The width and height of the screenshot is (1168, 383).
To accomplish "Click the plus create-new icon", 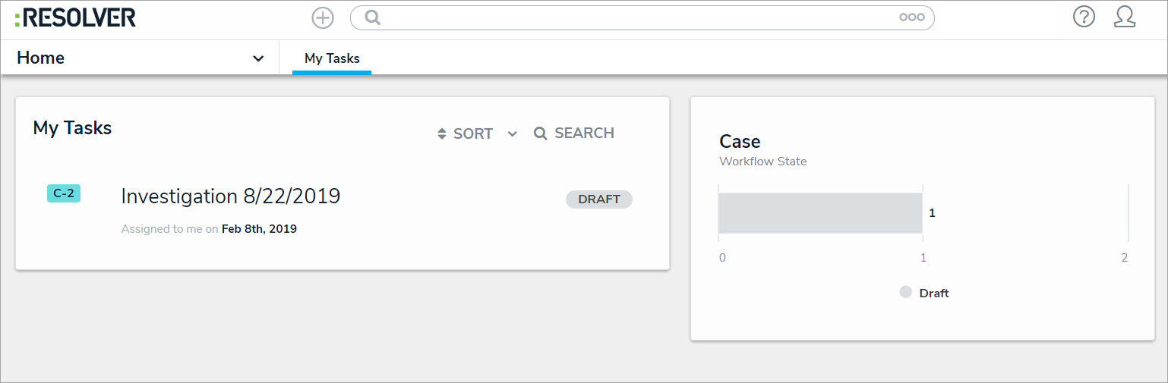I will click(323, 17).
